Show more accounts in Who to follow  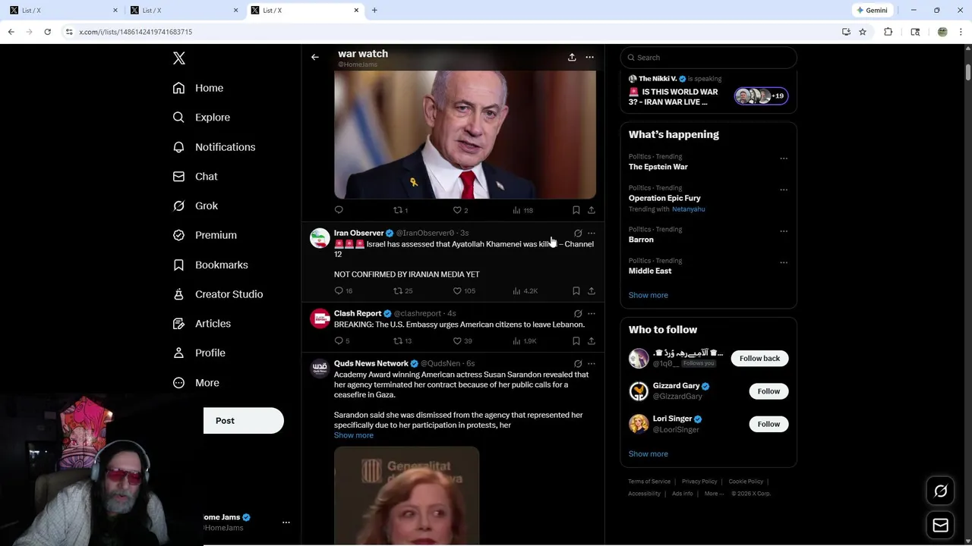point(648,454)
